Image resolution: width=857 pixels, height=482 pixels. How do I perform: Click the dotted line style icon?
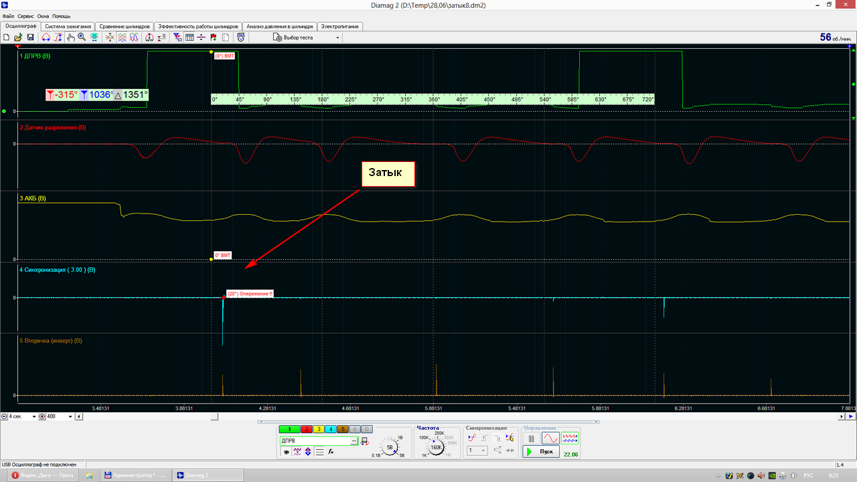coord(319,452)
